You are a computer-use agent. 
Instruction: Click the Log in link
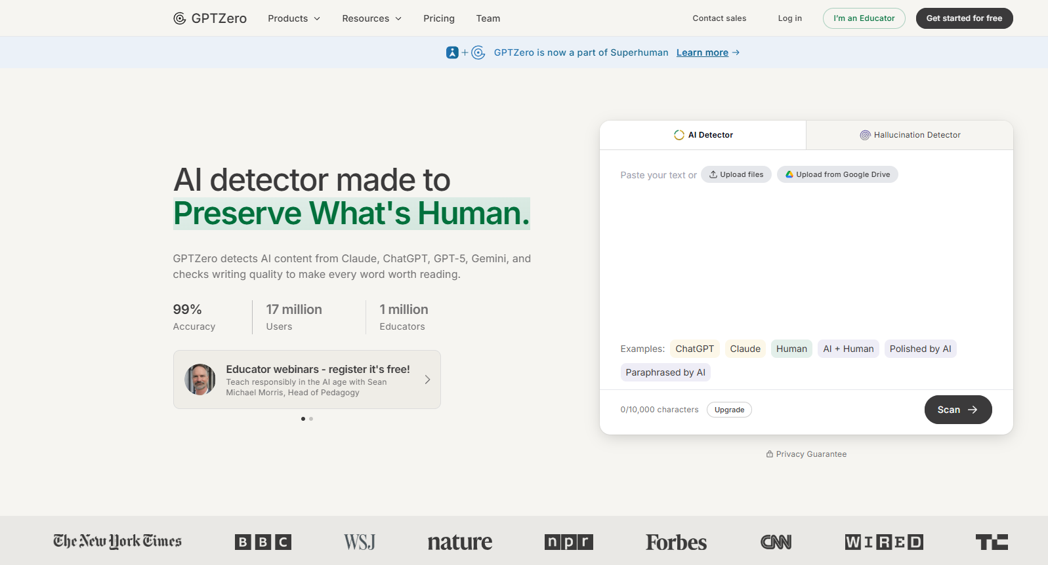tap(790, 18)
